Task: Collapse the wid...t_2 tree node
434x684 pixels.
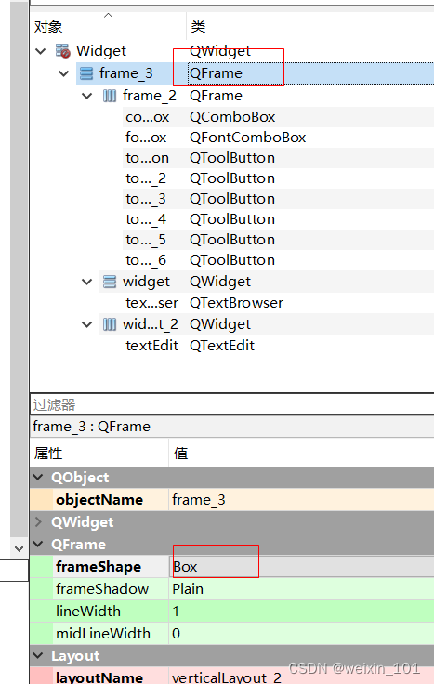Action: pyautogui.click(x=86, y=324)
